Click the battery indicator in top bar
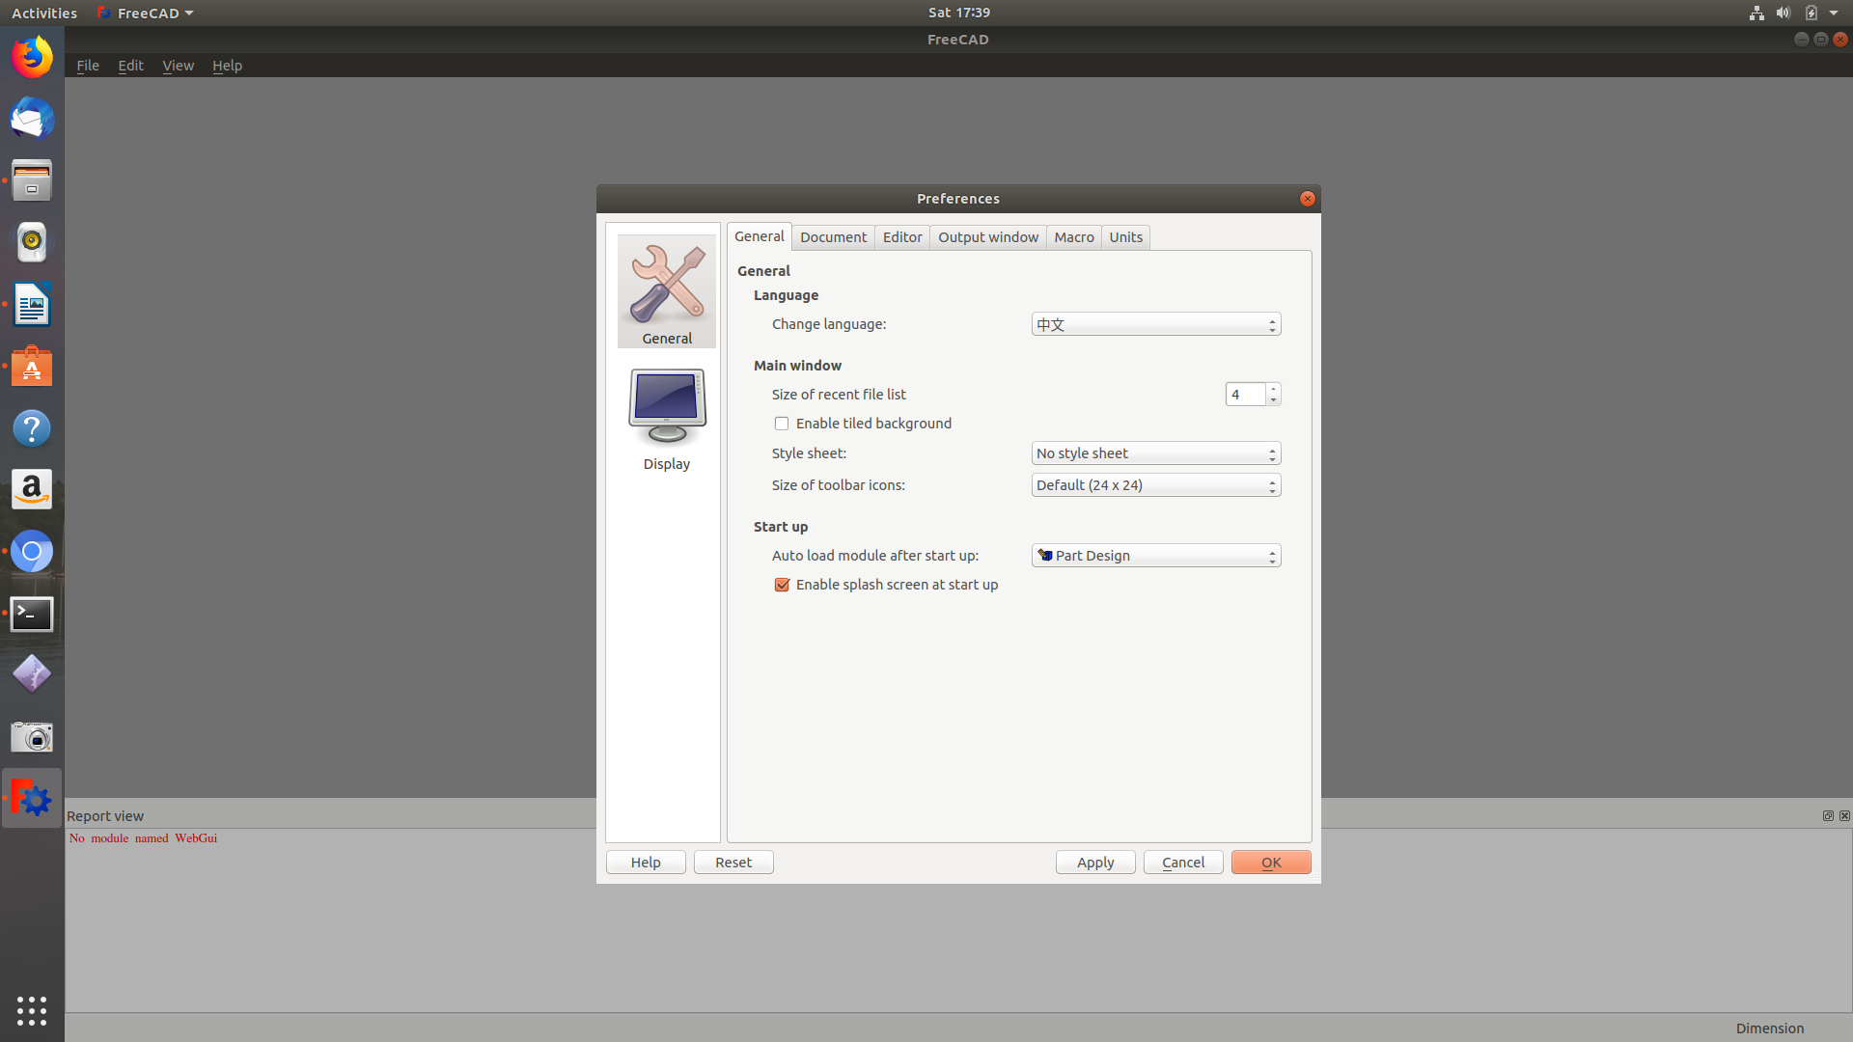 click(1812, 13)
